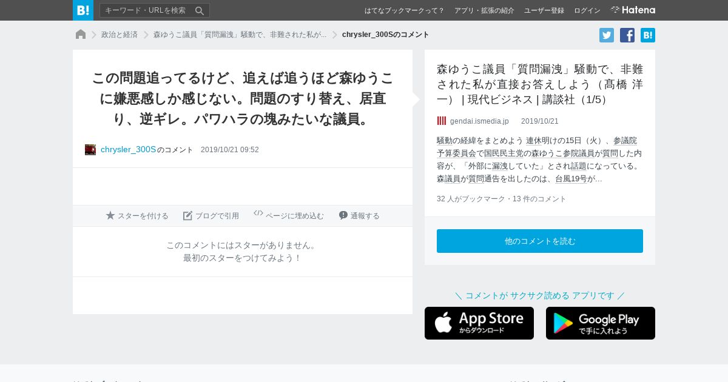The width and height of the screenshot is (728, 382).
Task: Open 'はてなブックマークって？' link
Action: point(404,10)
